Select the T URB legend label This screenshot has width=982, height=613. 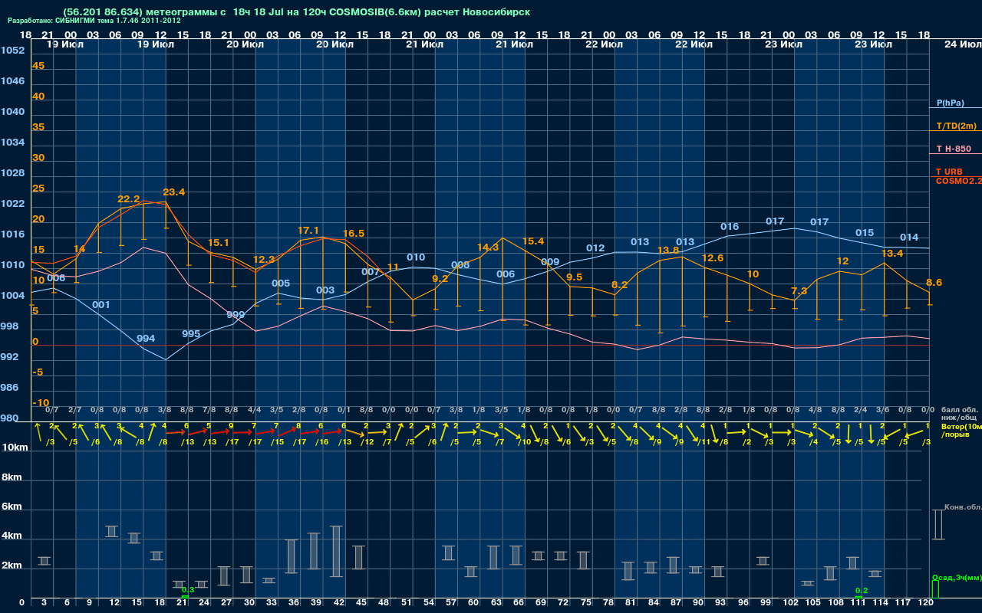[949, 172]
